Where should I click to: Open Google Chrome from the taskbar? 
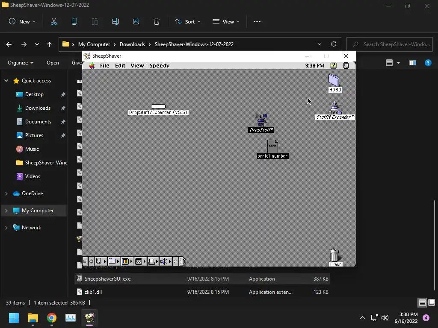pos(52,318)
